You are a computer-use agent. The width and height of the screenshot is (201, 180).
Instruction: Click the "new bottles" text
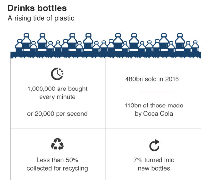154,169
